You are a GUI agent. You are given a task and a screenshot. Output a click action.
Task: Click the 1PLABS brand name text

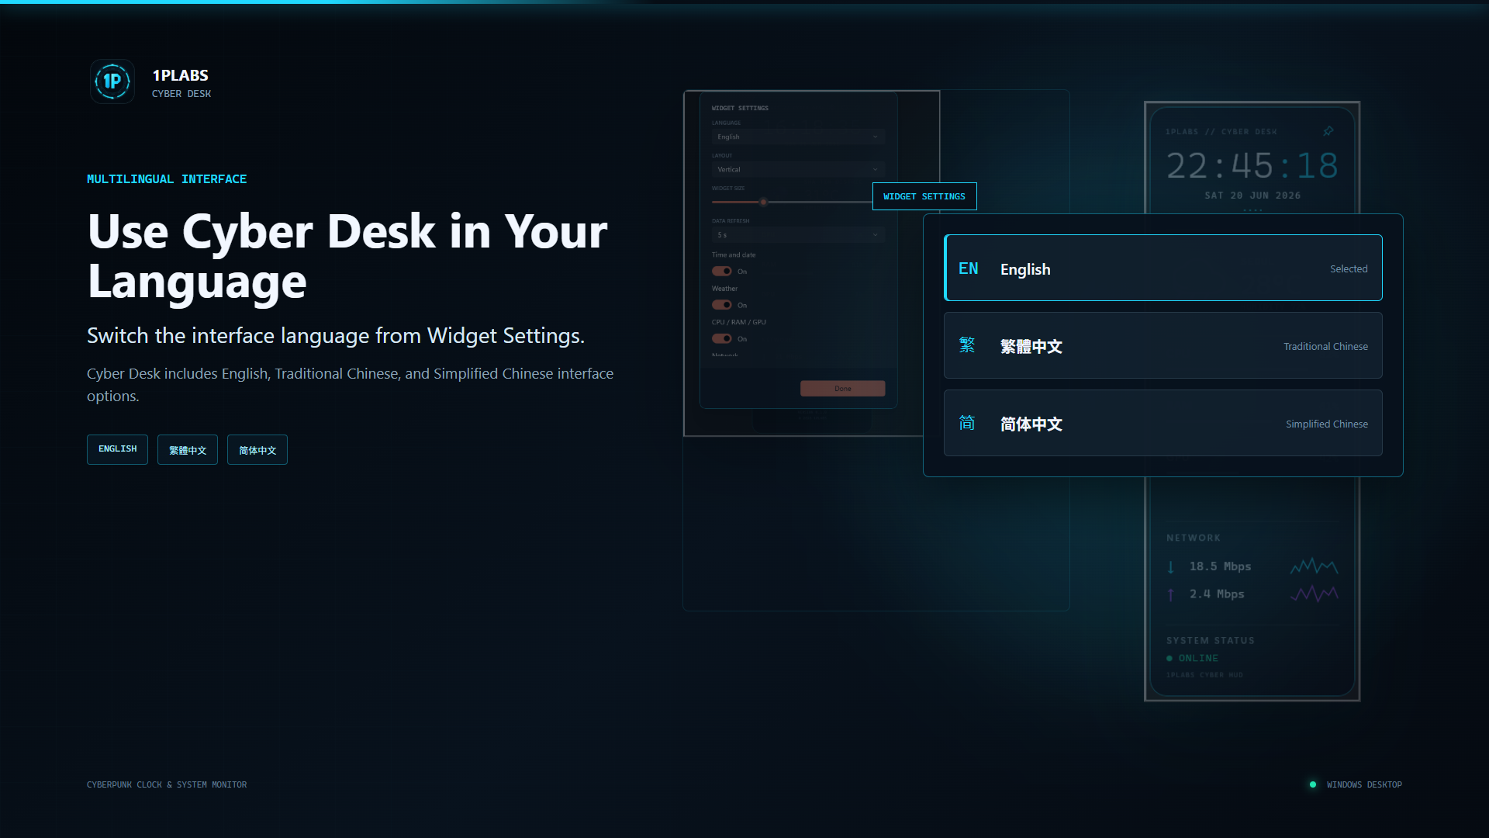click(x=180, y=75)
